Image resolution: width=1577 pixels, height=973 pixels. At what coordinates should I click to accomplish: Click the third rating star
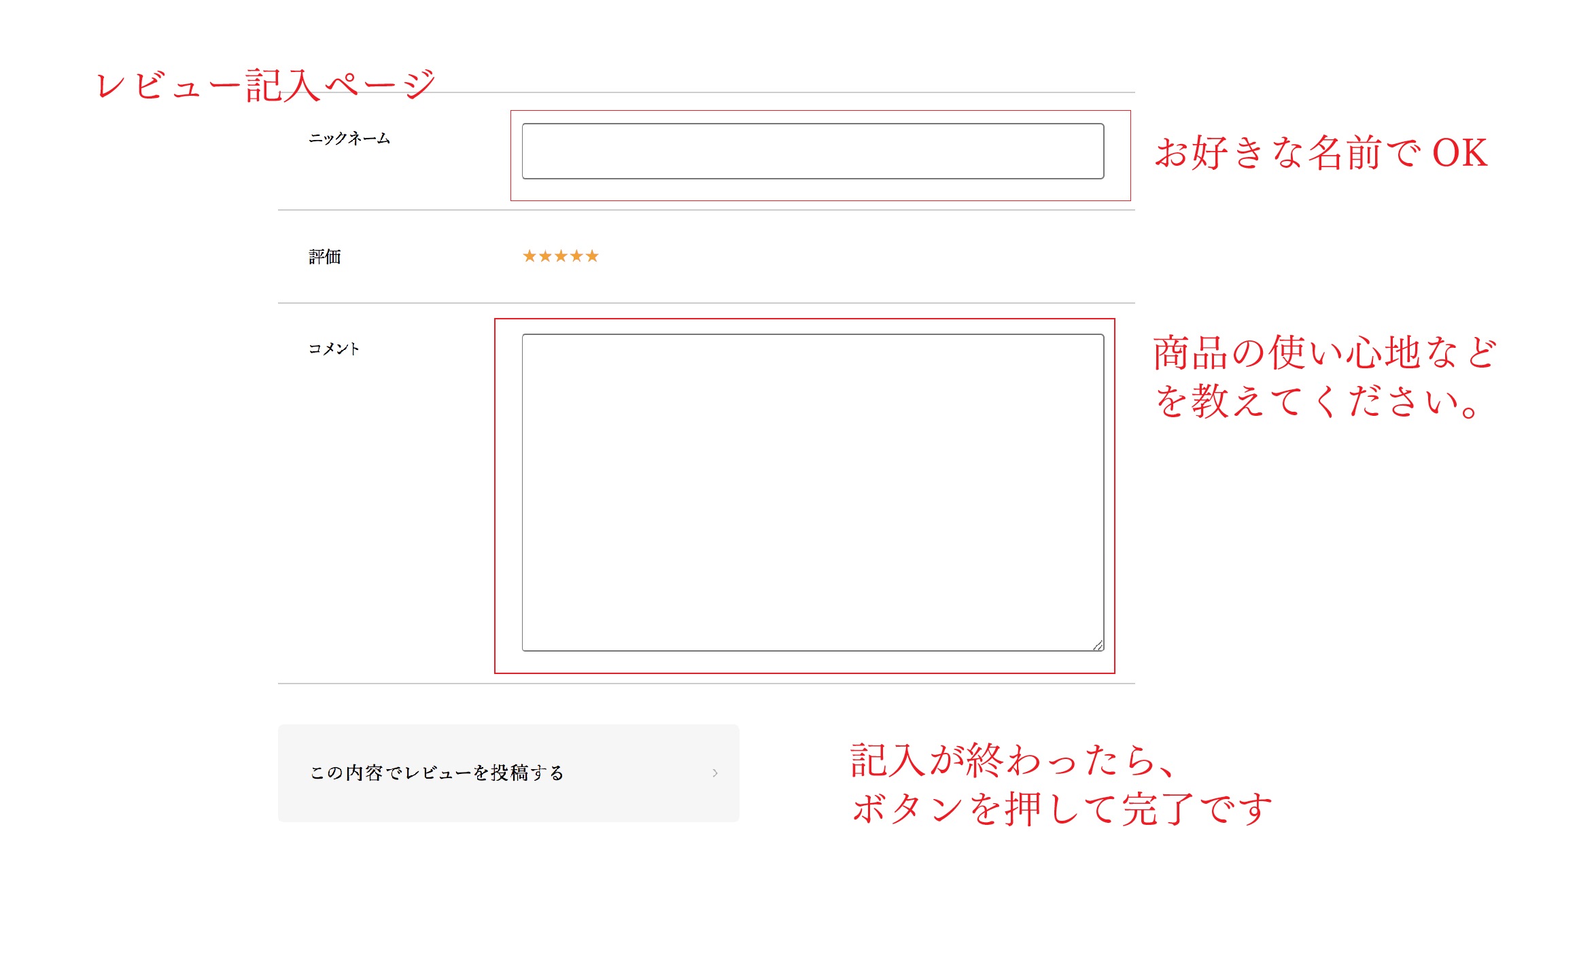click(x=561, y=256)
